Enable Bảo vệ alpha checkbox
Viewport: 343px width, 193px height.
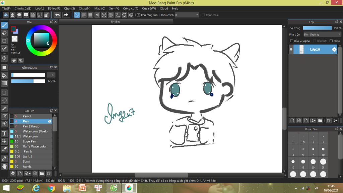point(291,41)
